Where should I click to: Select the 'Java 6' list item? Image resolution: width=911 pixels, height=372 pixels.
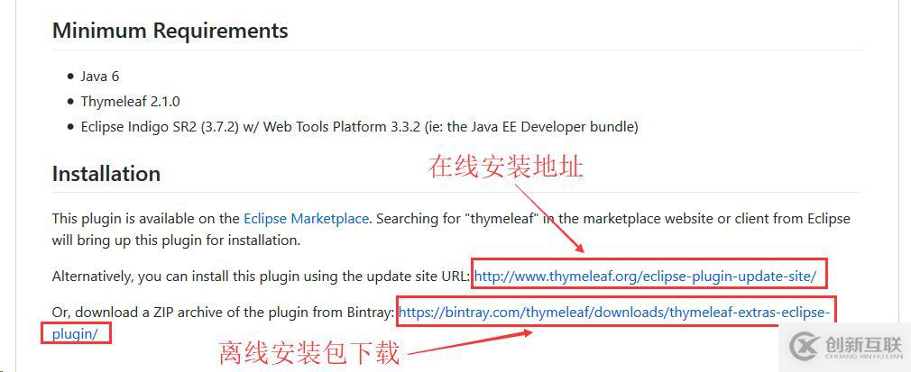coord(100,76)
